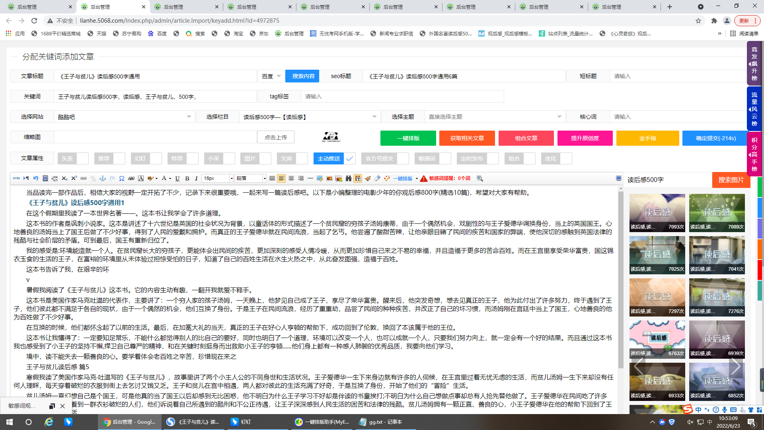Open the 百度 search engine dropdown
The image size is (764, 430).
point(271,76)
